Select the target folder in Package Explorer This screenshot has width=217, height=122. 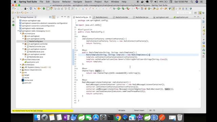click(27, 75)
